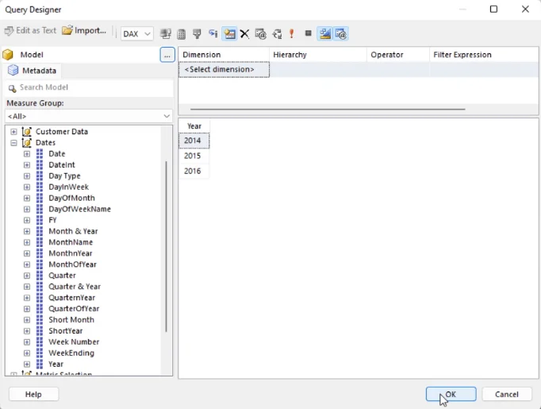Select the DayOfWeekName field
This screenshot has width=541, height=409.
79,209
